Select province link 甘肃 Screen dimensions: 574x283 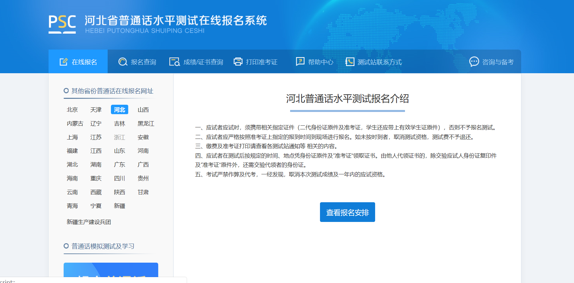click(143, 192)
